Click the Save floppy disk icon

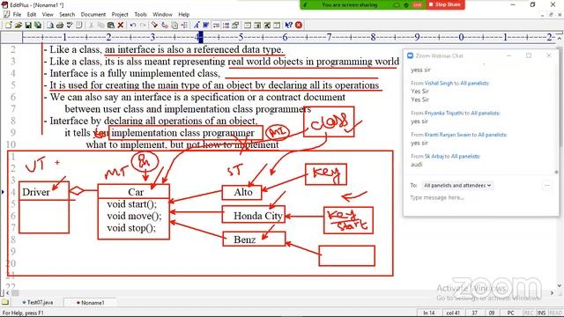tap(27, 26)
